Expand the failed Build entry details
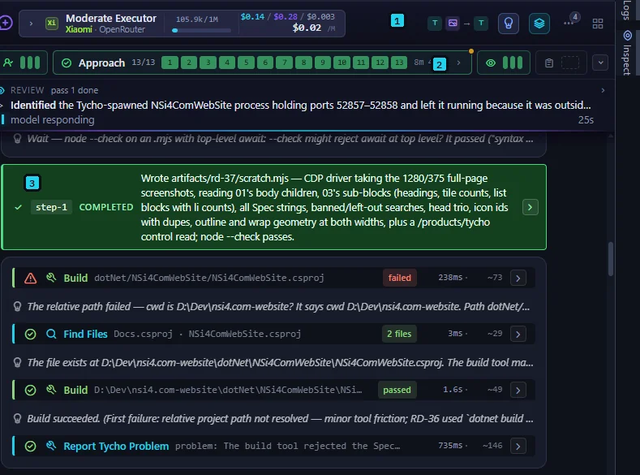 (518, 278)
